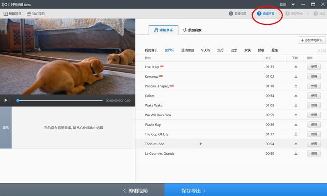The width and height of the screenshot is (327, 196).
Task: Select the 运动燃曲 category
Action: (x=188, y=50)
